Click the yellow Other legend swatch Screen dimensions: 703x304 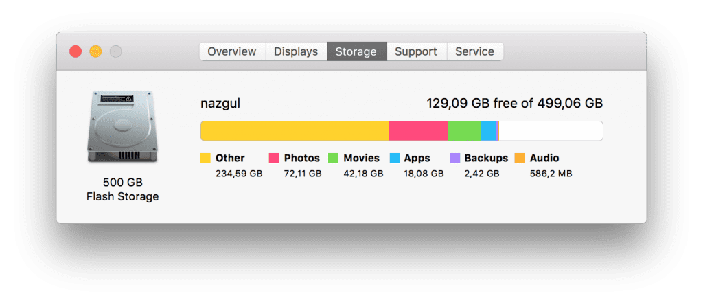point(205,158)
